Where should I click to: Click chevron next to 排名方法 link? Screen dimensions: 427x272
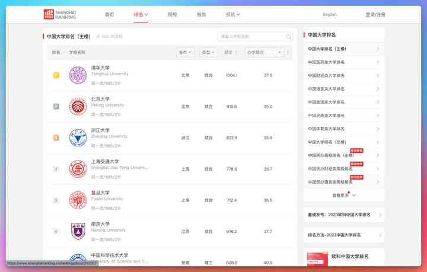380,235
